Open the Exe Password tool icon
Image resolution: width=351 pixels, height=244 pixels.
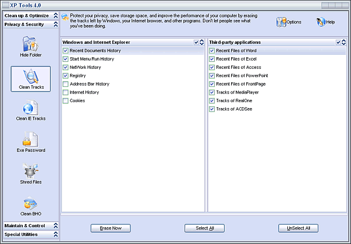30,139
